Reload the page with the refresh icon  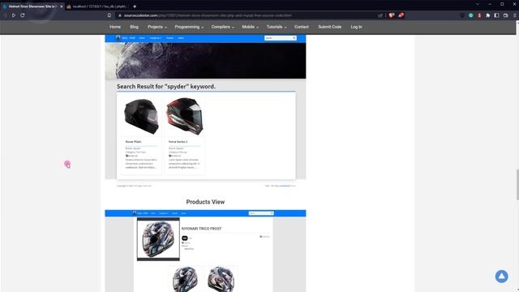click(23, 15)
